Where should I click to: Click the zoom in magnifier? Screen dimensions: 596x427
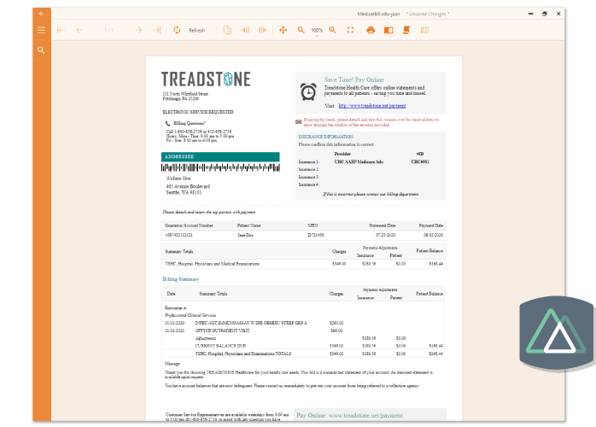334,30
